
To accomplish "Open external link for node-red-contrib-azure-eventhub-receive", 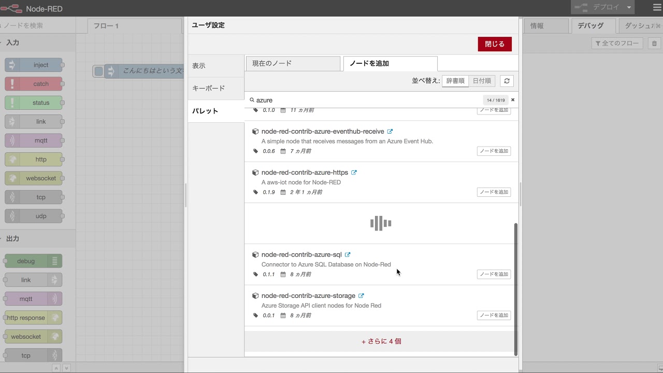I will (x=390, y=132).
